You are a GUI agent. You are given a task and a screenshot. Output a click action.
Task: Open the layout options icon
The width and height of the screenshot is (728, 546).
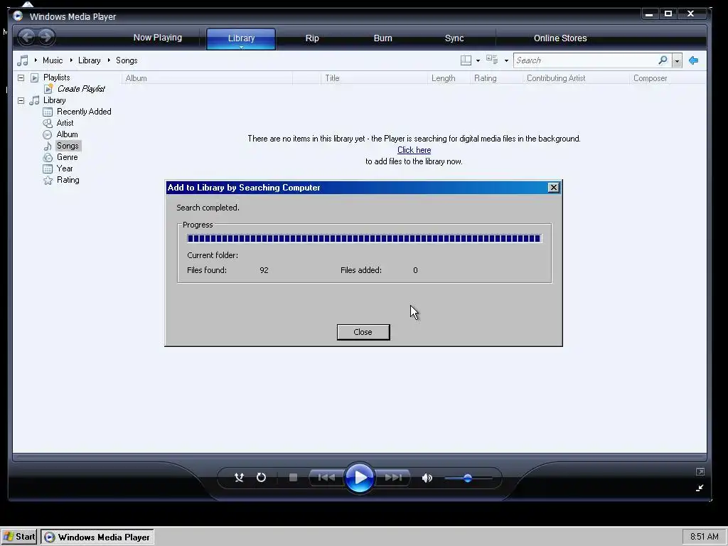(x=466, y=60)
